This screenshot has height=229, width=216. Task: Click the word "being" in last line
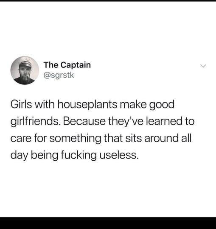click(x=45, y=156)
